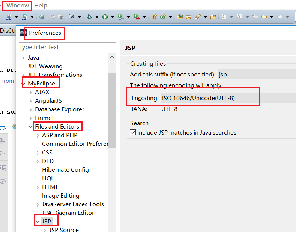Click the search flashlight toolbar icon
The image size is (296, 232).
coord(197,17)
